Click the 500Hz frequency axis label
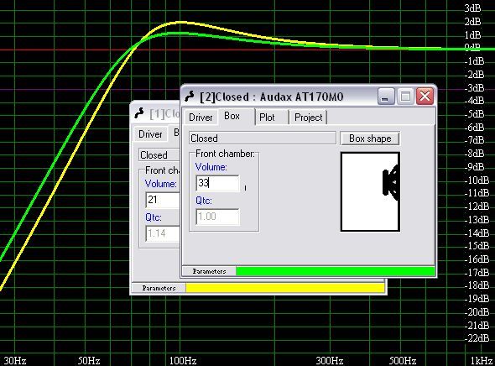This screenshot has height=366, width=495. 403,360
